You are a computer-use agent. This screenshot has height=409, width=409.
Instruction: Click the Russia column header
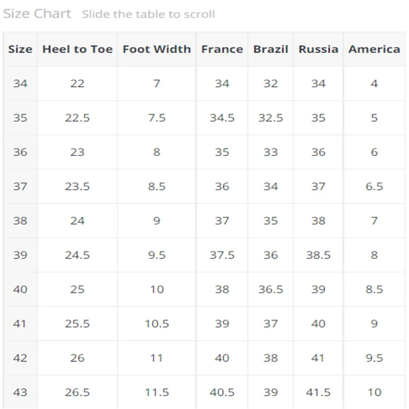[318, 49]
